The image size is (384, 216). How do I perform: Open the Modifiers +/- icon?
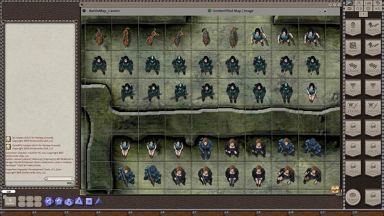[x=378, y=9]
